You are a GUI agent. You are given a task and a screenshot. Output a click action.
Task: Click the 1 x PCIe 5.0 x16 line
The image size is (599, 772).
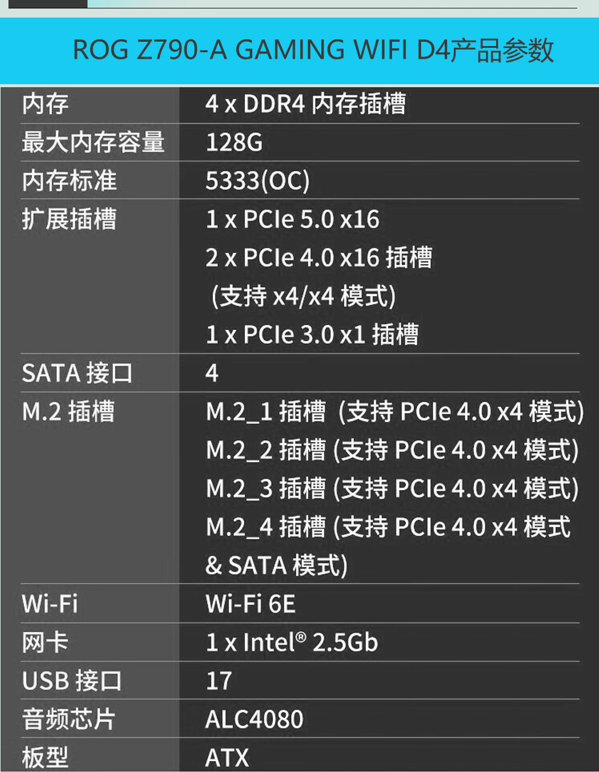tap(293, 219)
